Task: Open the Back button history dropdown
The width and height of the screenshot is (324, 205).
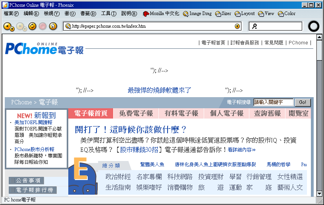Action: [x=12, y=29]
